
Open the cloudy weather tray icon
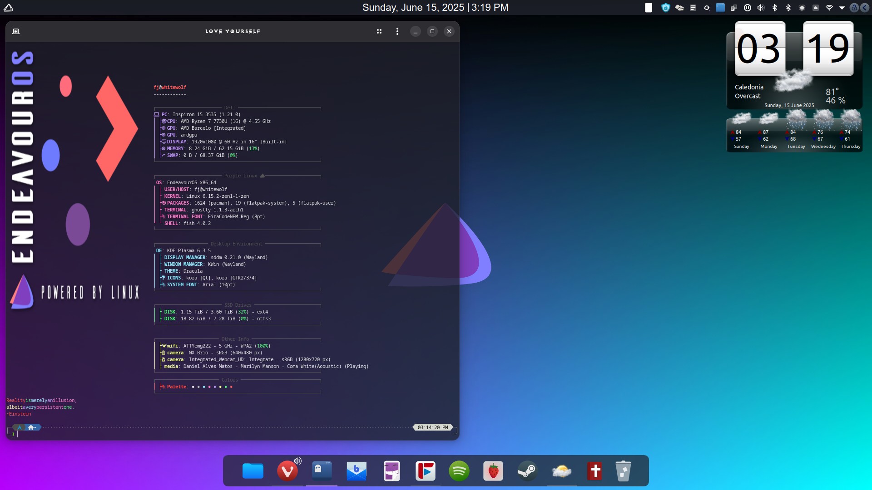tap(679, 8)
